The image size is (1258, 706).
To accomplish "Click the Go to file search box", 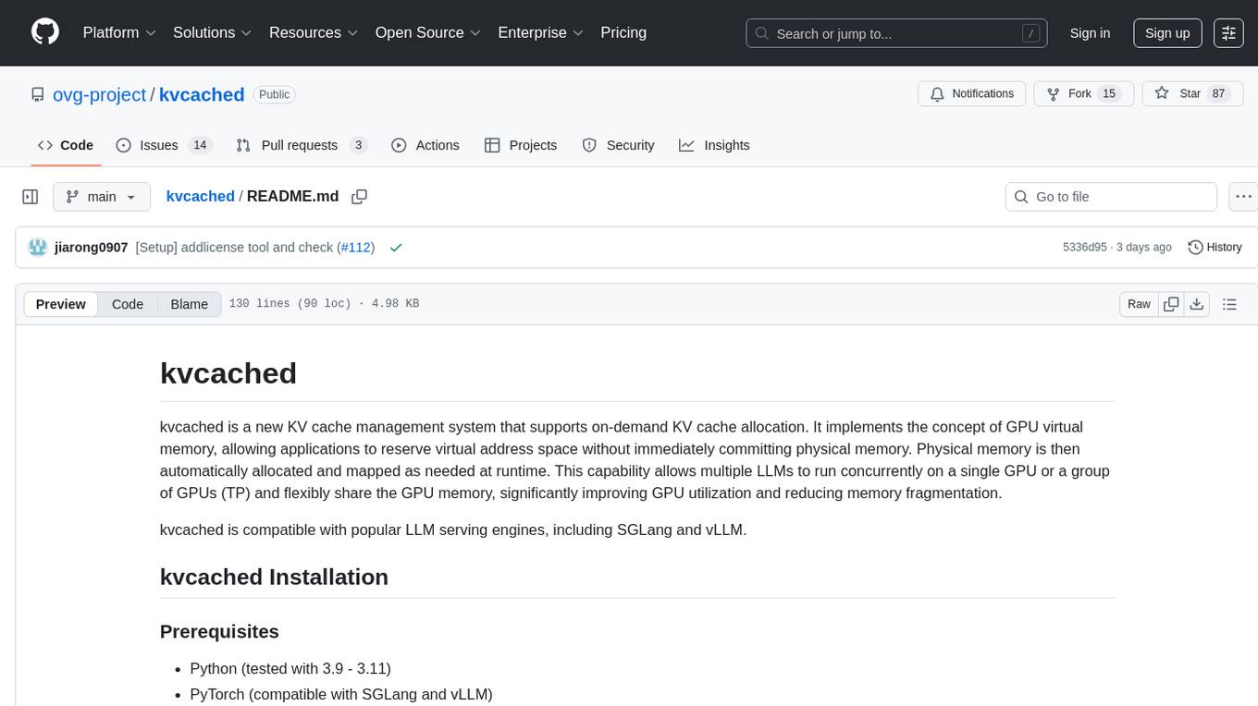I will pos(1111,197).
